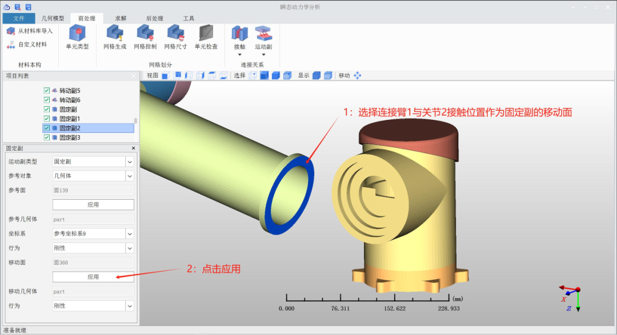Select 固定副3 in the project list
Viewport: 617px width, 335px height.
tap(70, 138)
